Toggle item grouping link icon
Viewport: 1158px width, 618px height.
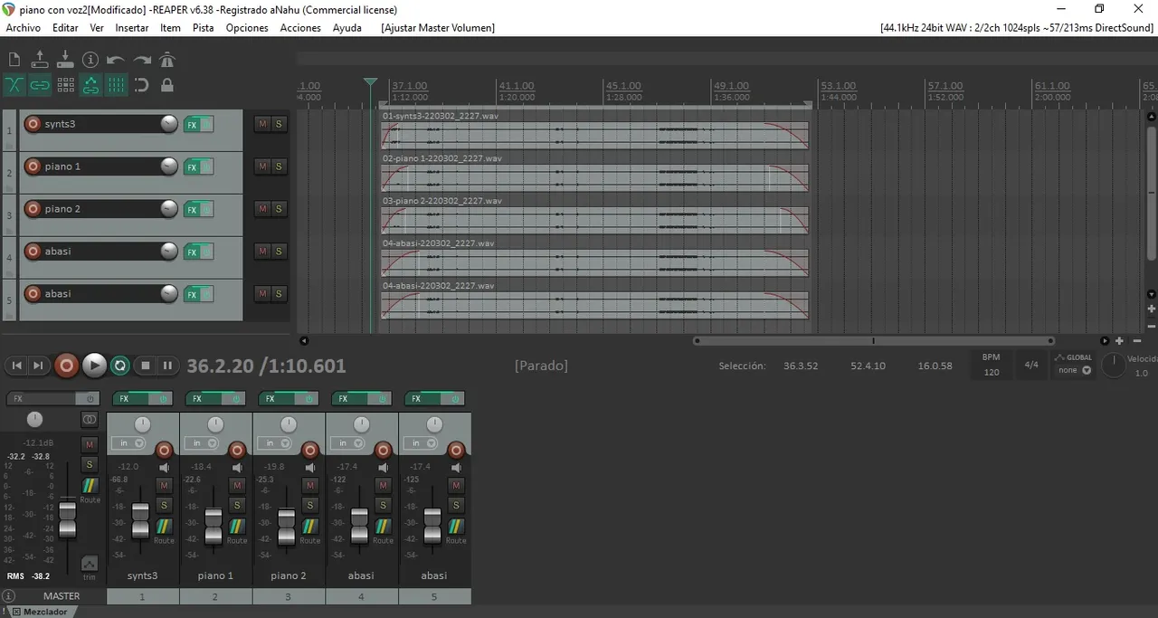click(x=40, y=85)
